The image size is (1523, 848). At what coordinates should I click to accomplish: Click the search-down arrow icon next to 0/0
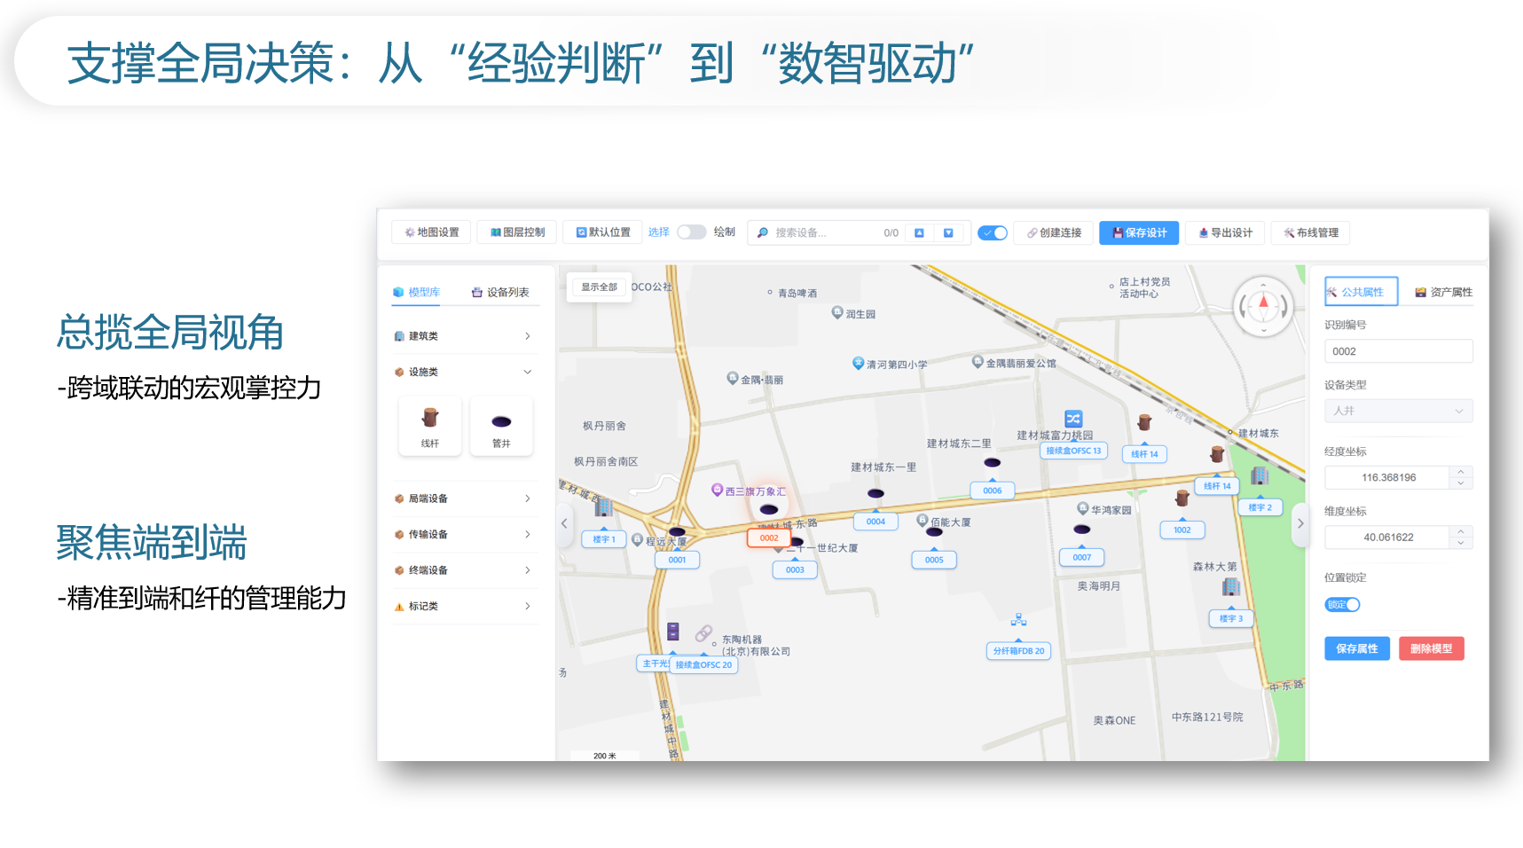coord(948,233)
